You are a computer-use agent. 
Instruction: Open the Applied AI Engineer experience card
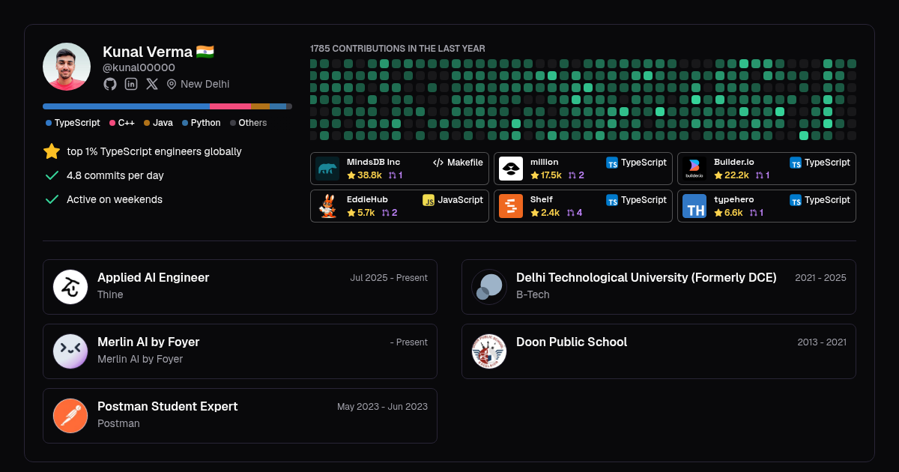pyautogui.click(x=240, y=287)
